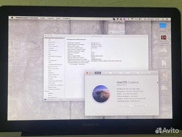Open the Notification Center icon

pos(167,19)
